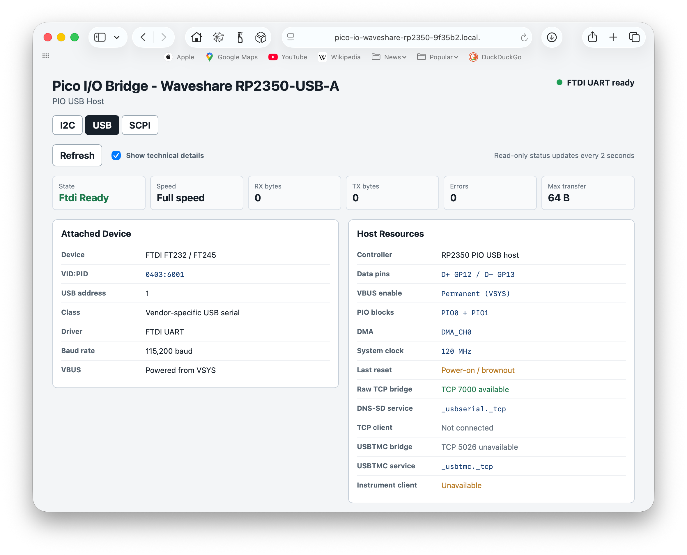Click the RX bytes card
687x555 pixels.
point(294,193)
